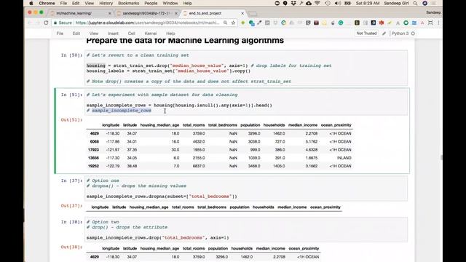
Task: Click the Sandeep profile button
Action: click(433, 12)
